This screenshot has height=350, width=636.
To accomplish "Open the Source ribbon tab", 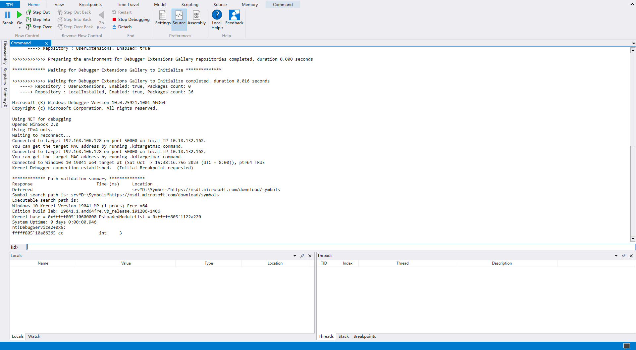I will [220, 4].
